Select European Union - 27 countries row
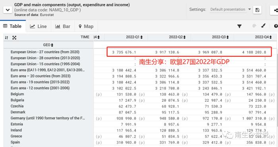The height and width of the screenshot is (147, 278). coord(45,52)
